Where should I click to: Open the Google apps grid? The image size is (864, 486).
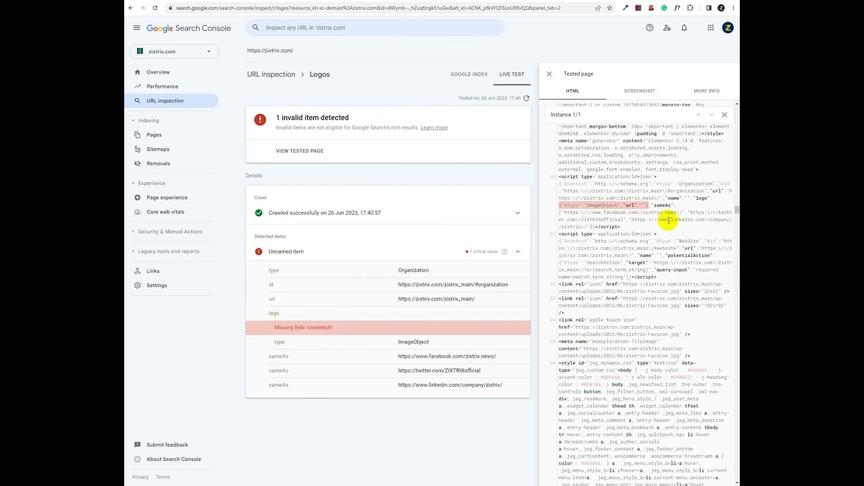pos(710,28)
